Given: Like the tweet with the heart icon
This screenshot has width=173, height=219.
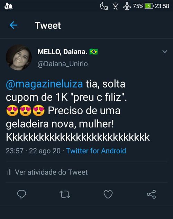Looking at the screenshot, I should (x=108, y=194).
